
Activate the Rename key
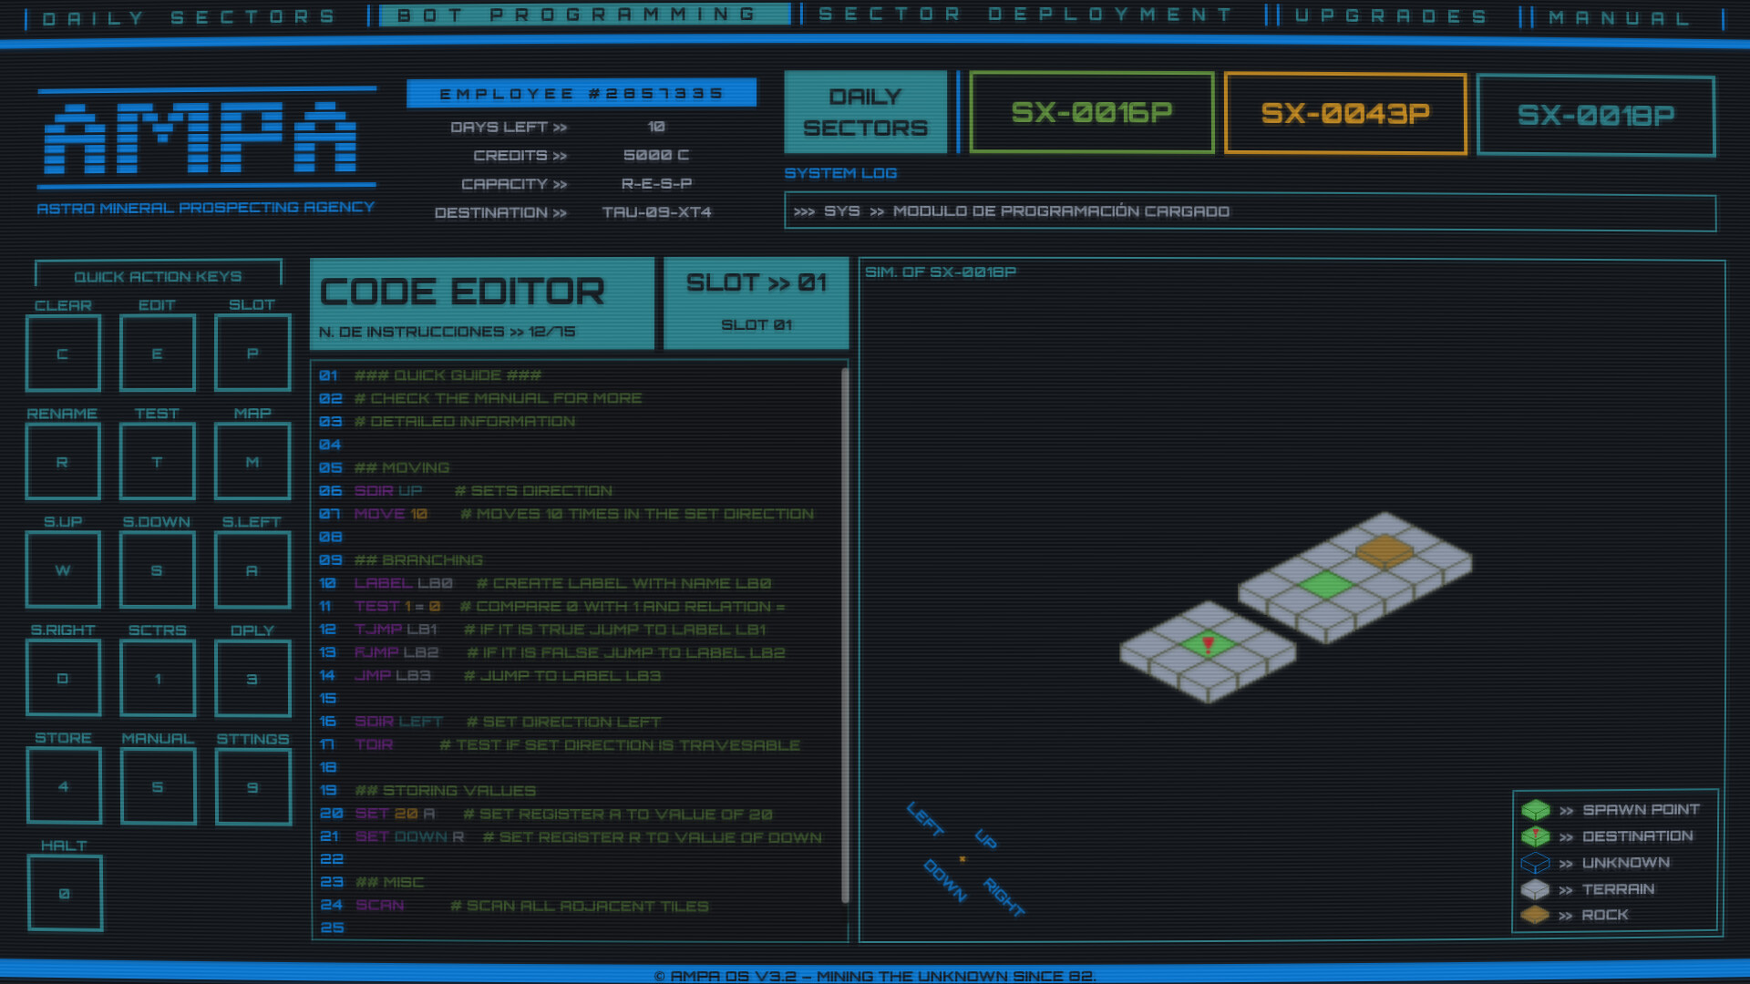(x=63, y=461)
